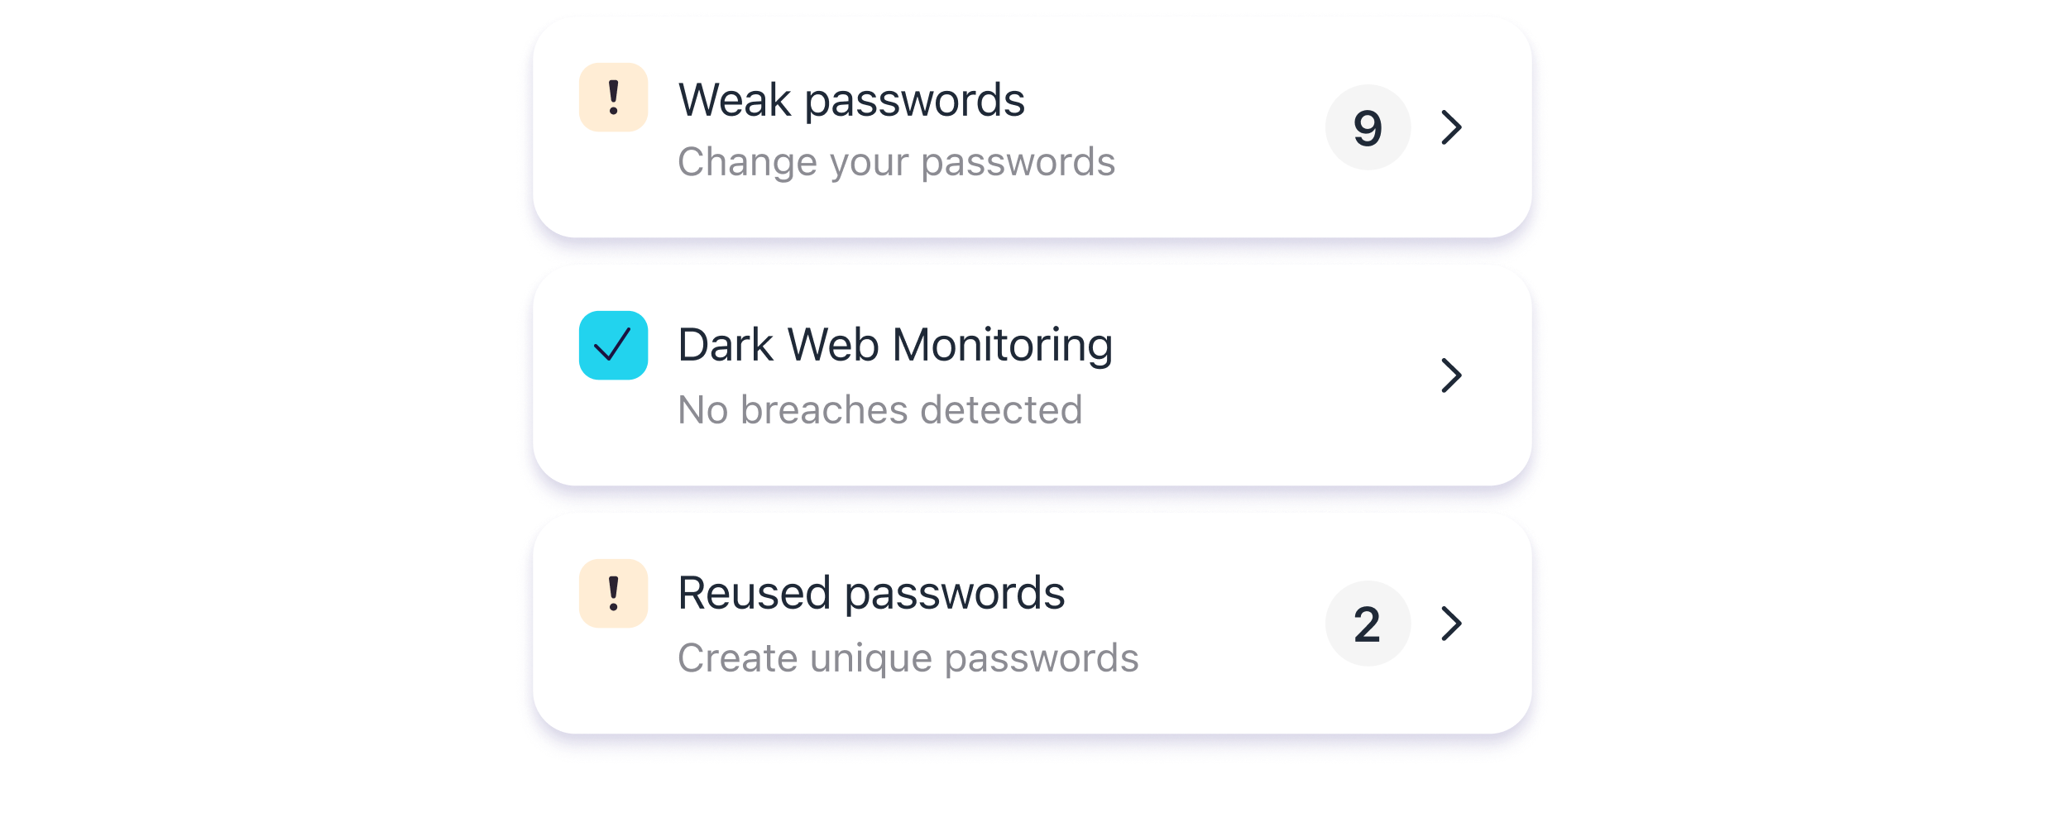The height and width of the screenshot is (827, 2065).
Task: Click the word "Reused" in the bottom card
Action: [x=754, y=594]
